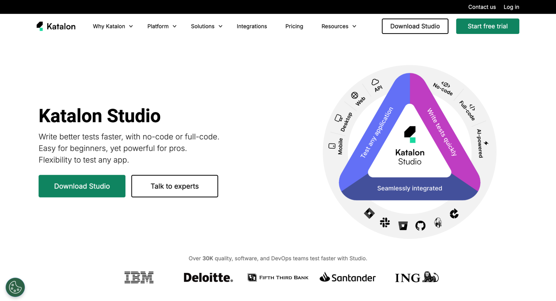The width and height of the screenshot is (556, 301).
Task: Open the Pricing page
Action: click(x=294, y=26)
